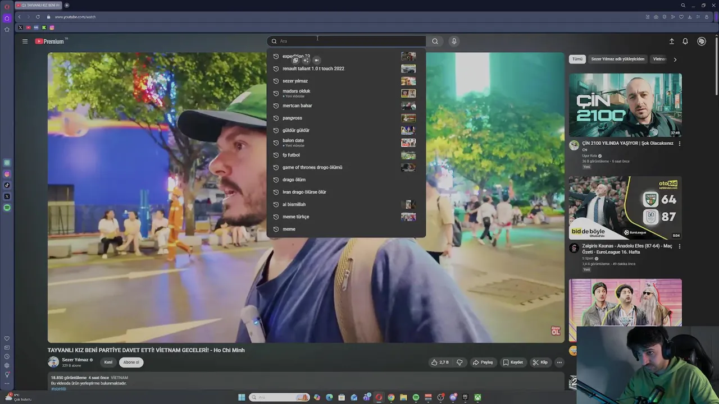Choose search suggestion meme türkçe

point(346,217)
